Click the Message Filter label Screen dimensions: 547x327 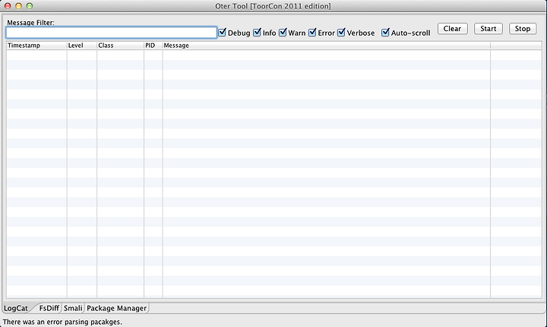[x=30, y=23]
